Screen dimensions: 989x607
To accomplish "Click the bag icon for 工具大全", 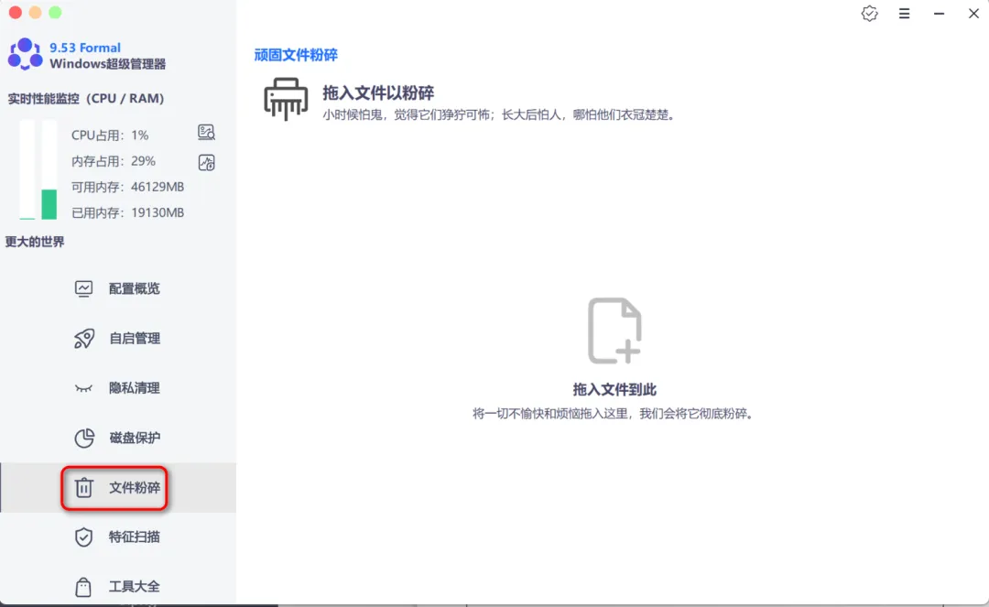I will tap(83, 587).
